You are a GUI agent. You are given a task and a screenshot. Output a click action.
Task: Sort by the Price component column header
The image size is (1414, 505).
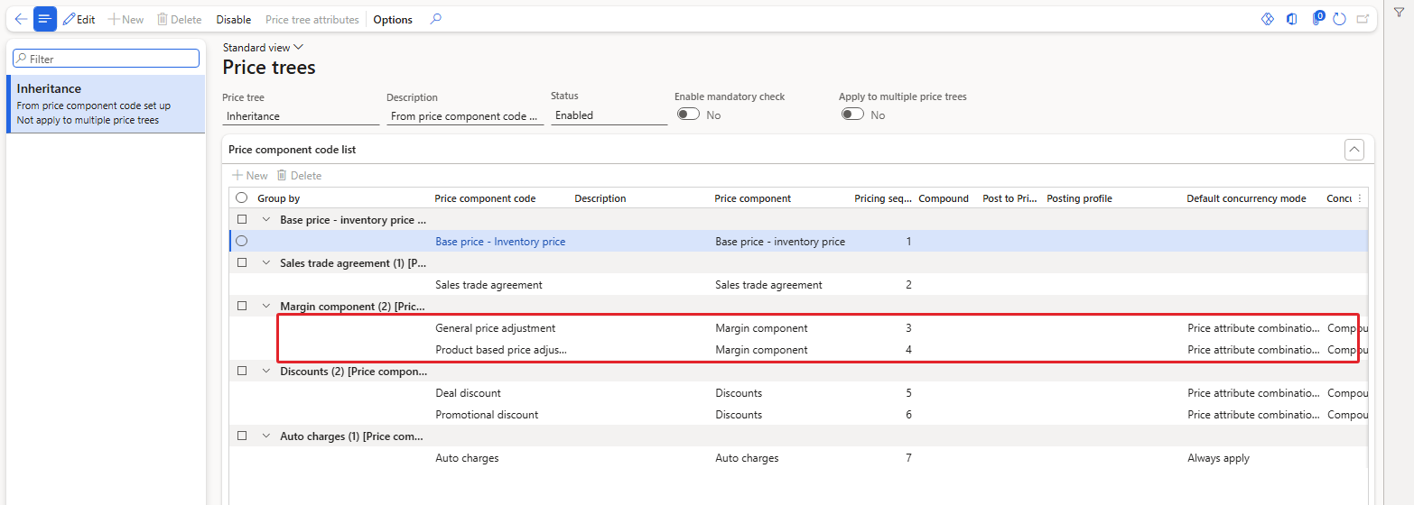click(x=752, y=198)
